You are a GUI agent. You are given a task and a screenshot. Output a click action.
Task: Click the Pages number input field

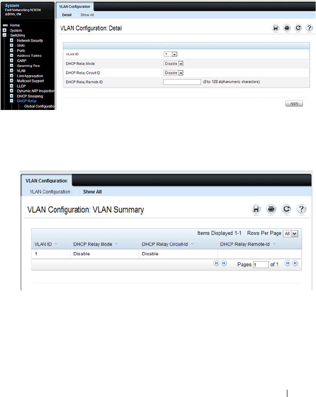261,264
